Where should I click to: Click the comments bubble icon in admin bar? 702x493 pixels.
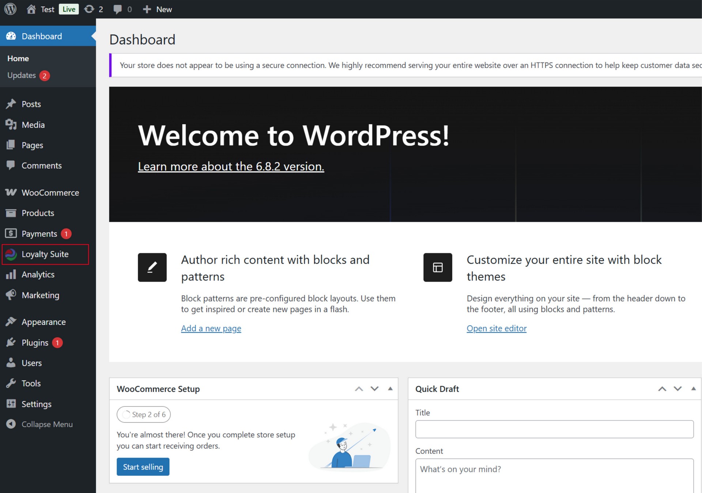pos(117,9)
